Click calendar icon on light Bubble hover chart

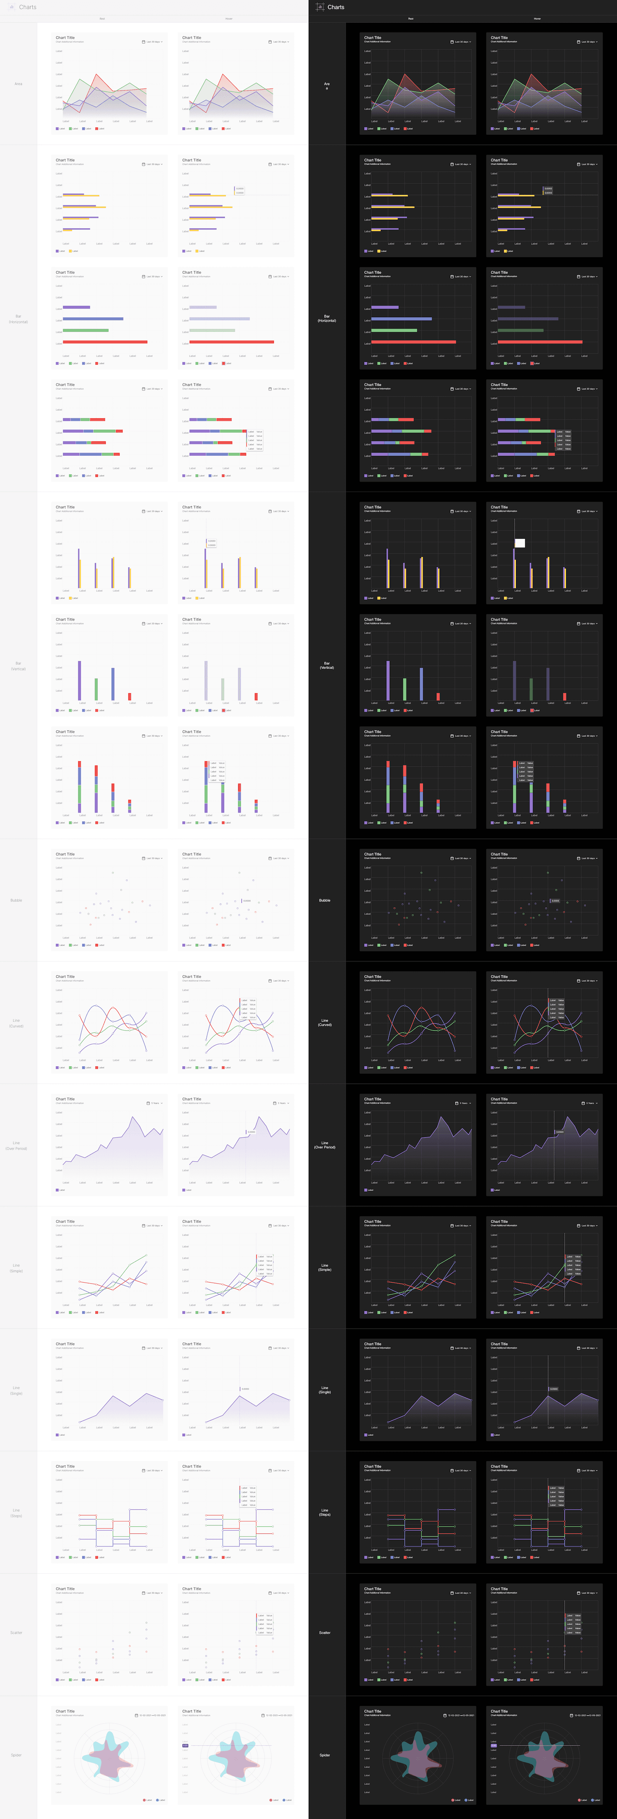pos(270,858)
